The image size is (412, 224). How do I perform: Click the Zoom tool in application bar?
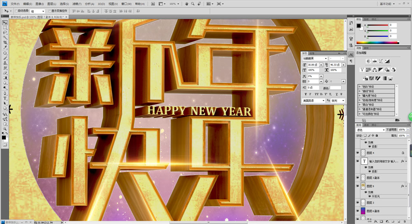click(x=193, y=4)
